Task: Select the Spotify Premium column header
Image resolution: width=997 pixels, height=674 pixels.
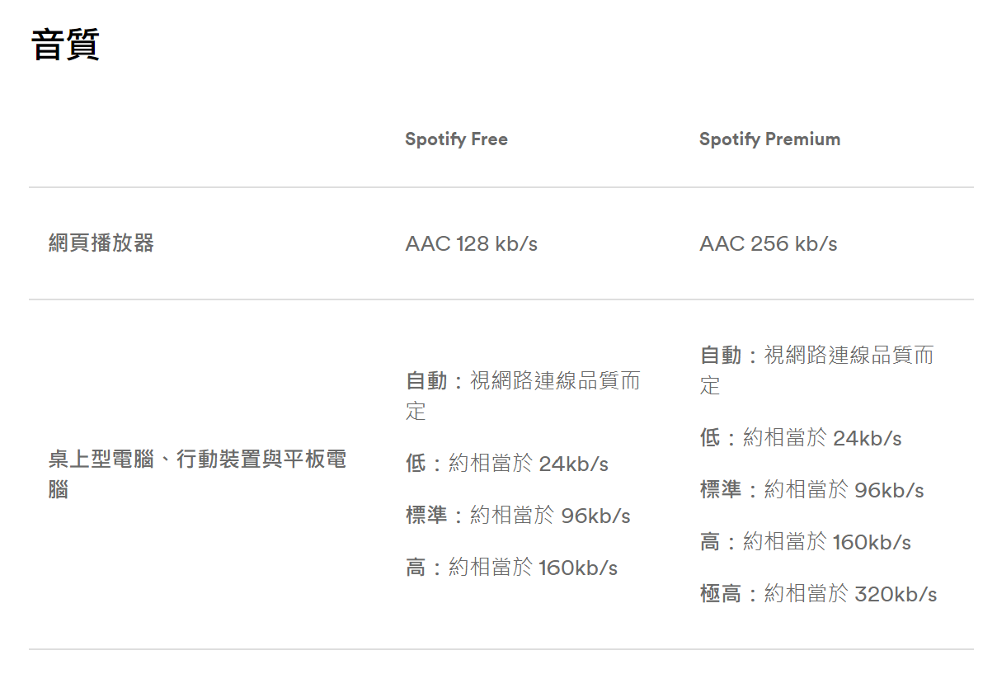Action: (x=769, y=139)
